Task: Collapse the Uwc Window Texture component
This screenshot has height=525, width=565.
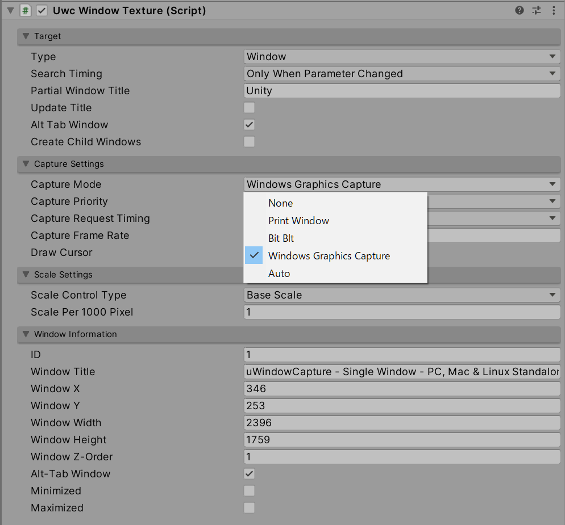Action: click(10, 10)
